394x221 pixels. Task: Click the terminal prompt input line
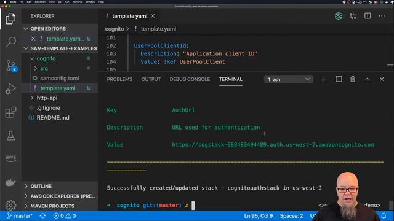pyautogui.click(x=193, y=205)
